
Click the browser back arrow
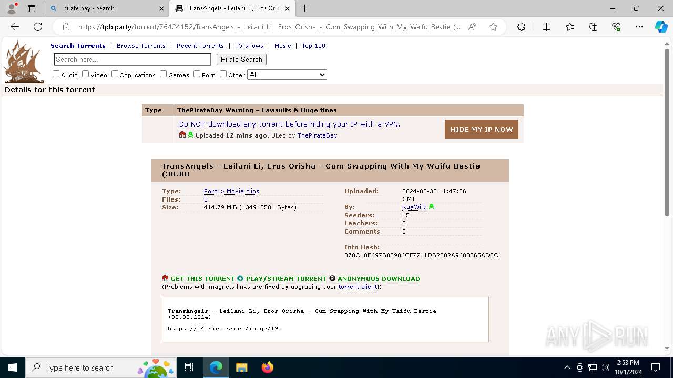point(15,27)
